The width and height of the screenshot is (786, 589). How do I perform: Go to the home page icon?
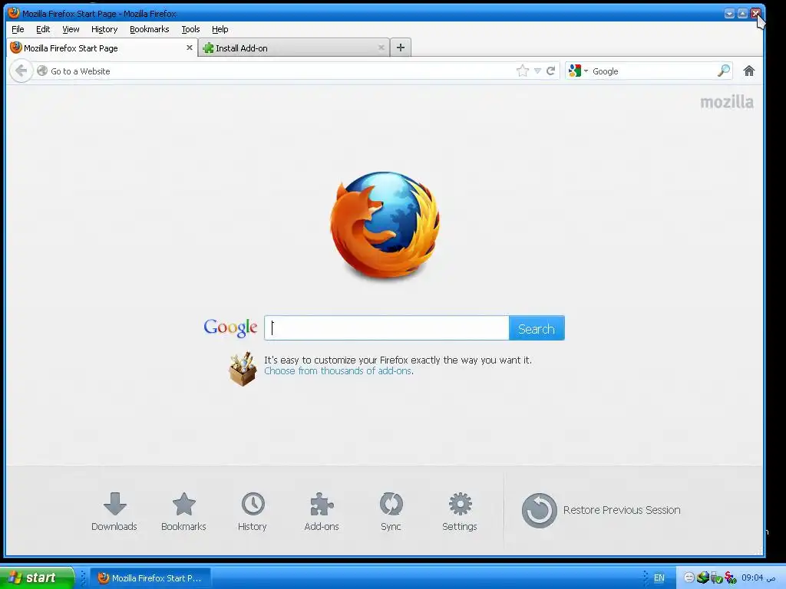749,71
